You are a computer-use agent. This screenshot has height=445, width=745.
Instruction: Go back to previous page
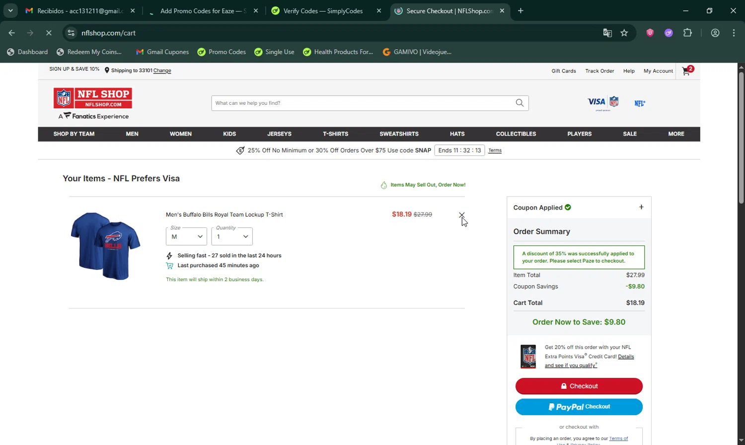12,33
